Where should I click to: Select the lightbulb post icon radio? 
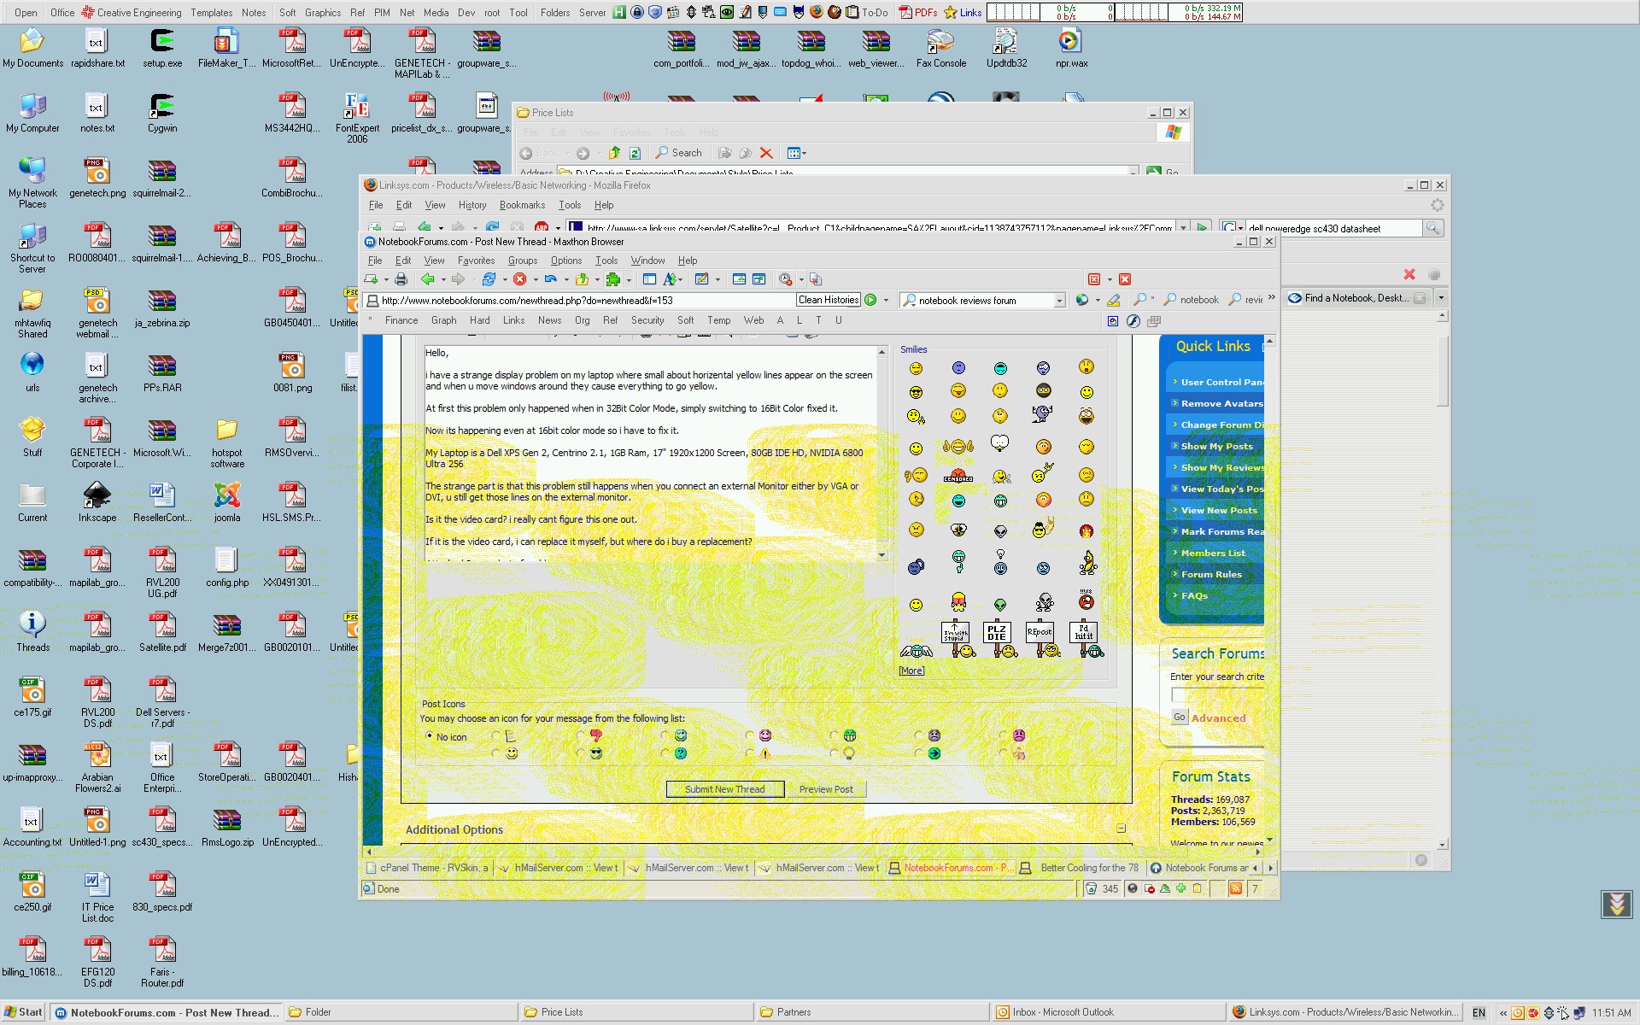click(835, 753)
